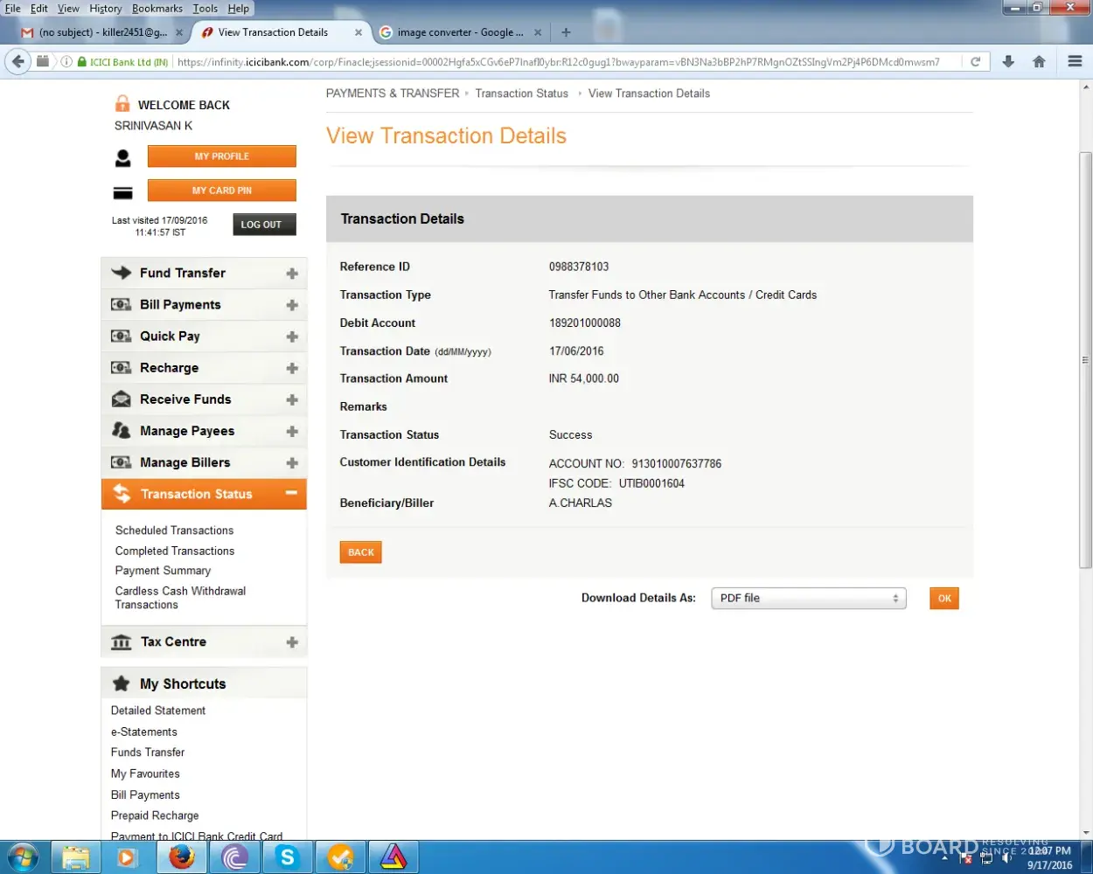Click the Firefox home icon

pos(1039,62)
